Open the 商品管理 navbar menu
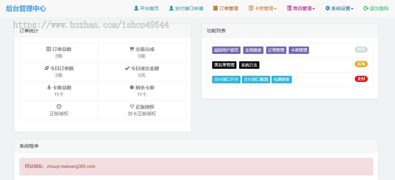 pos(301,8)
